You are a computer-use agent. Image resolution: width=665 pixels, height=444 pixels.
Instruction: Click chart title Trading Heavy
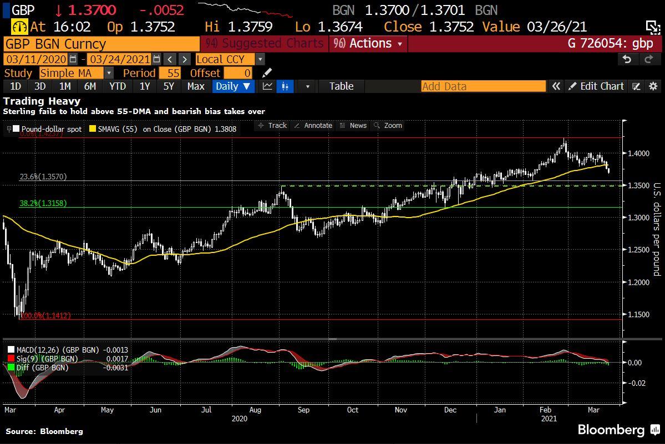pyautogui.click(x=42, y=101)
